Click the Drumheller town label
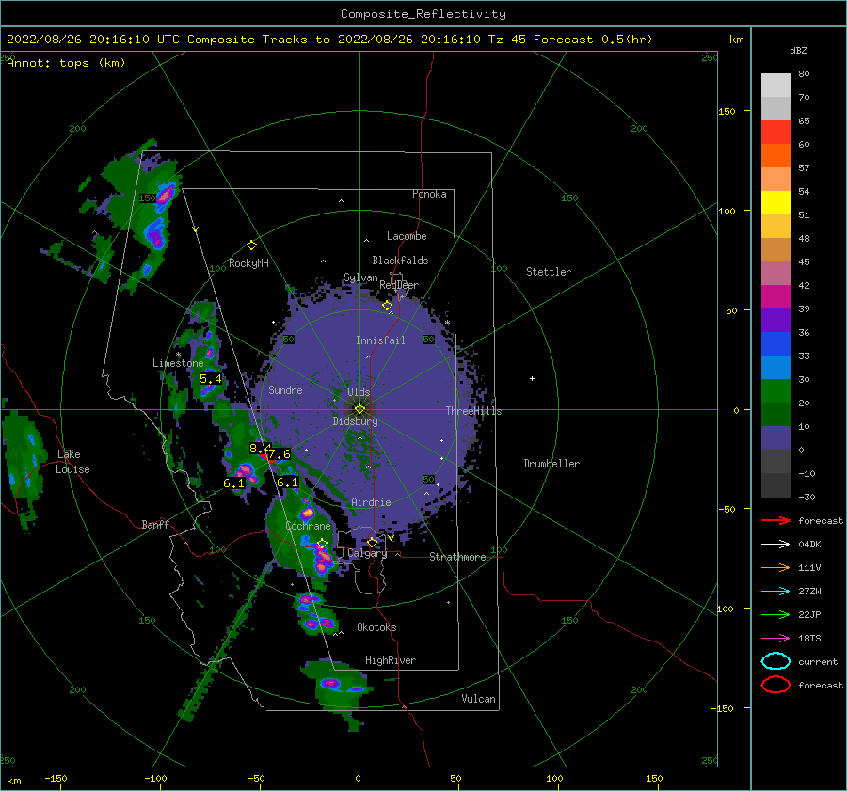The image size is (847, 791). tap(551, 464)
